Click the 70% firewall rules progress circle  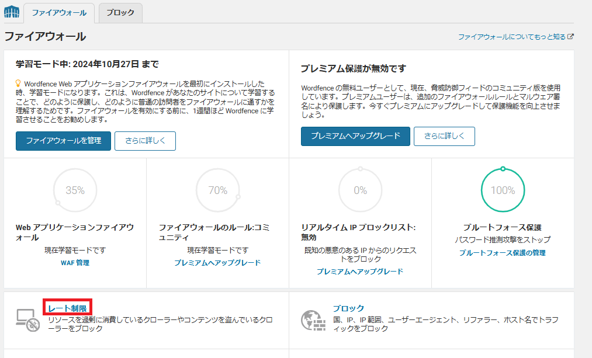click(x=218, y=190)
